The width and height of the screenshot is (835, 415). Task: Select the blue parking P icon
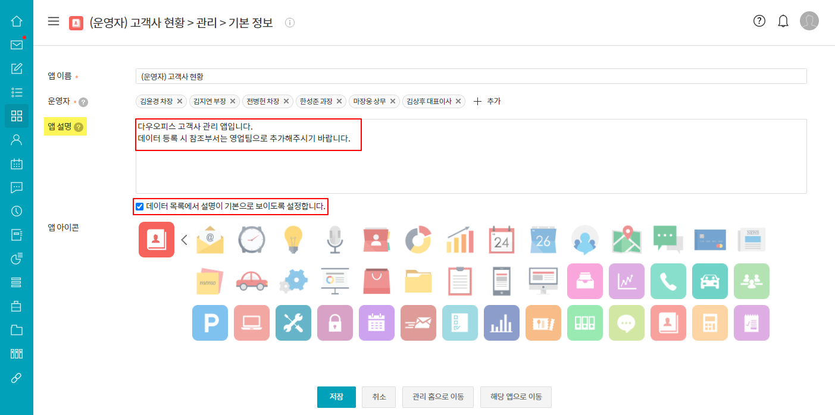210,323
